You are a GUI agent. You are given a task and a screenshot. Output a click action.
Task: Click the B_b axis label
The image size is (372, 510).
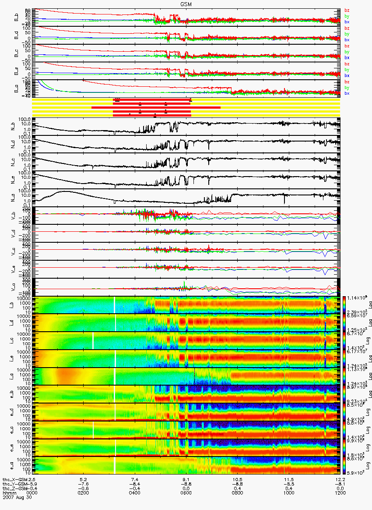pyautogui.click(x=16, y=18)
